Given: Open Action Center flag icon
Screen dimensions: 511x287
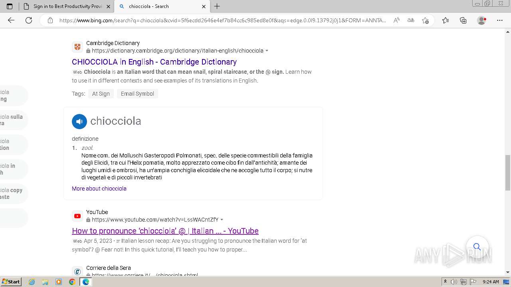Looking at the screenshot, I should tap(472, 282).
